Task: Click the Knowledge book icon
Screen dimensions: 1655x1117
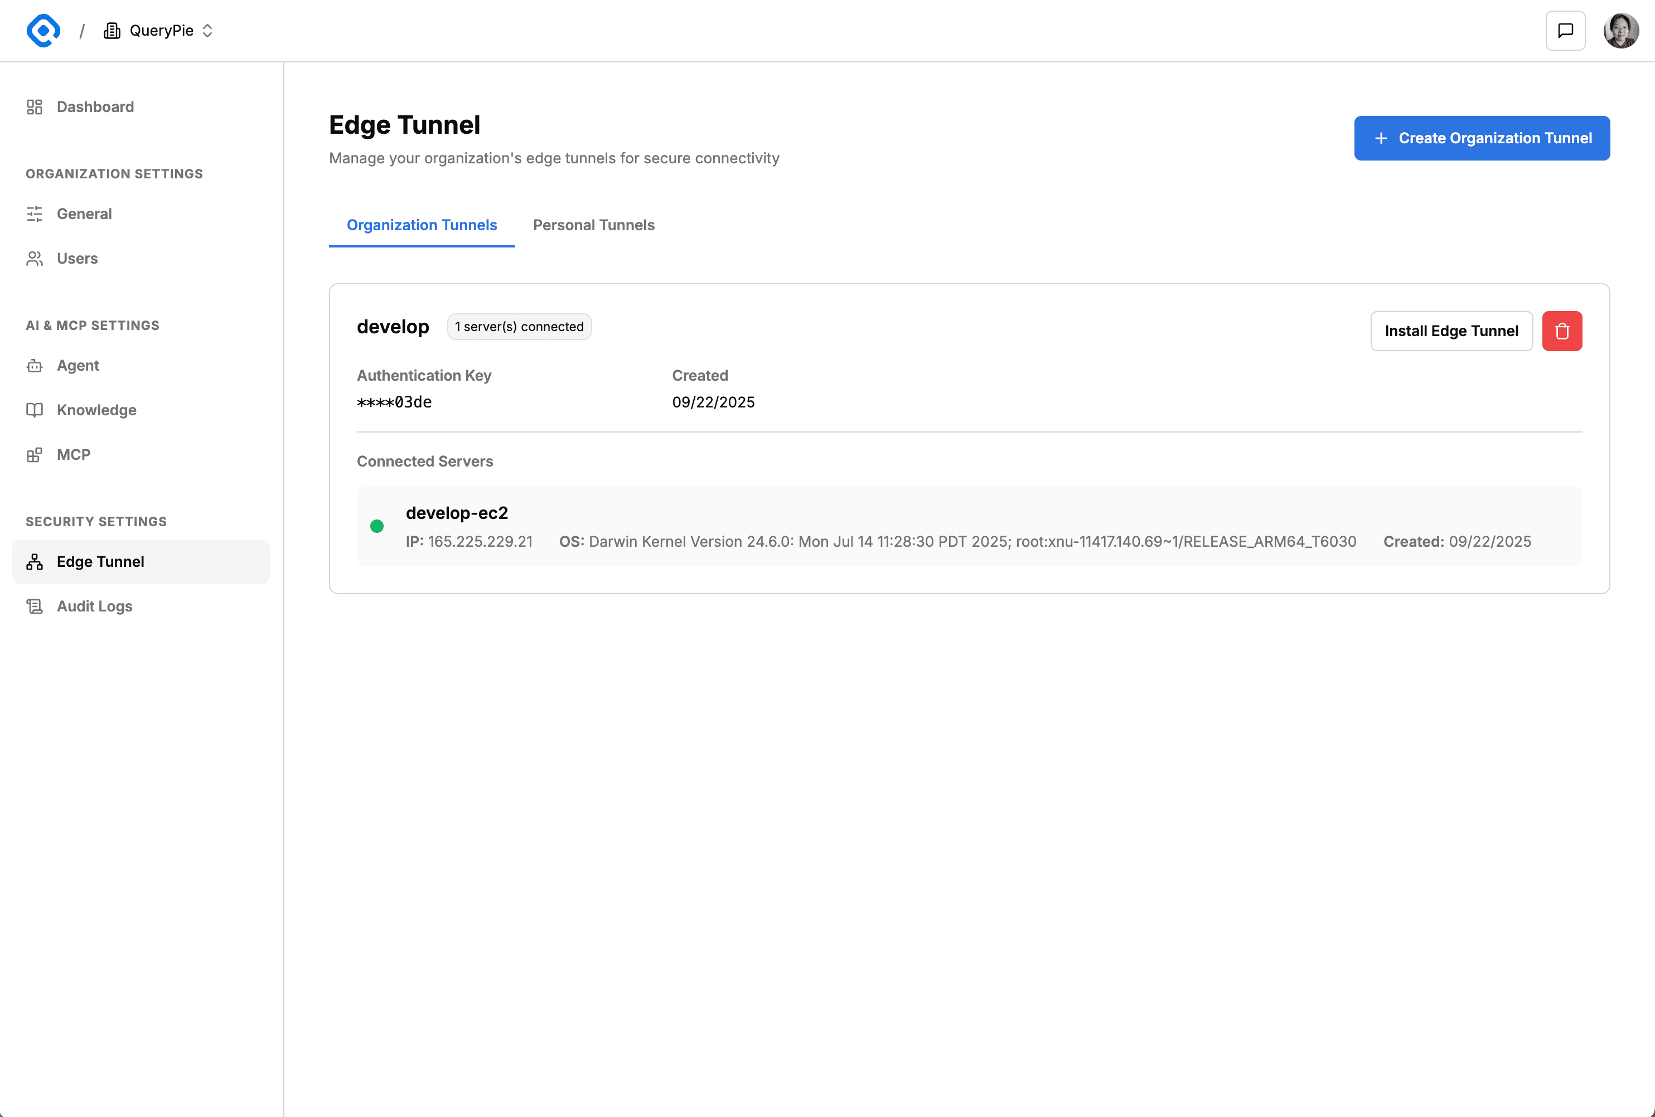Action: click(x=34, y=410)
